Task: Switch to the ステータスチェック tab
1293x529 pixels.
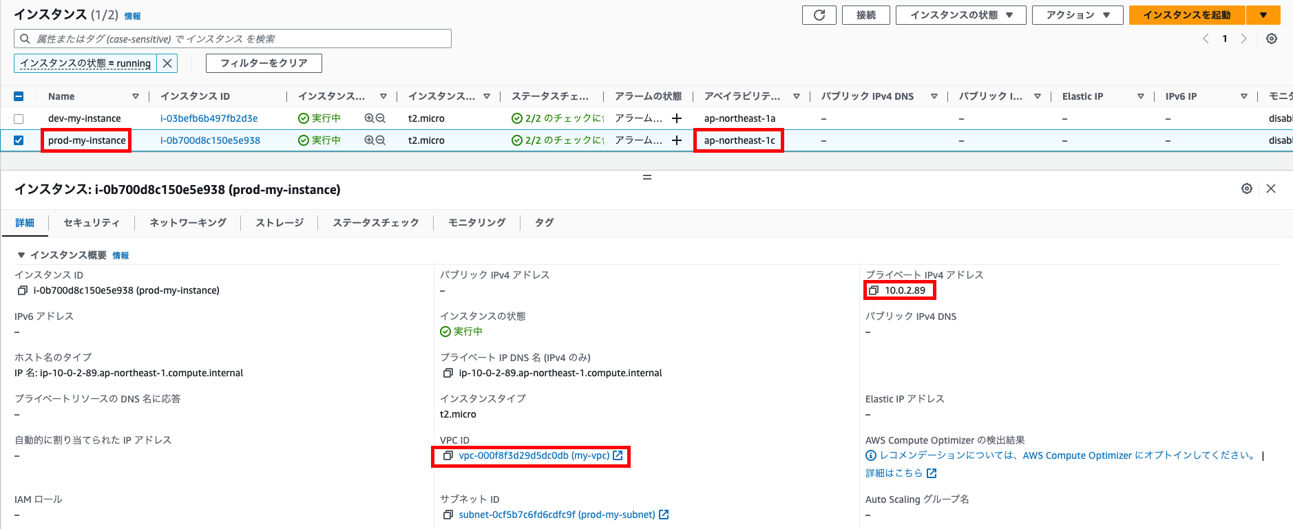Action: 376,223
